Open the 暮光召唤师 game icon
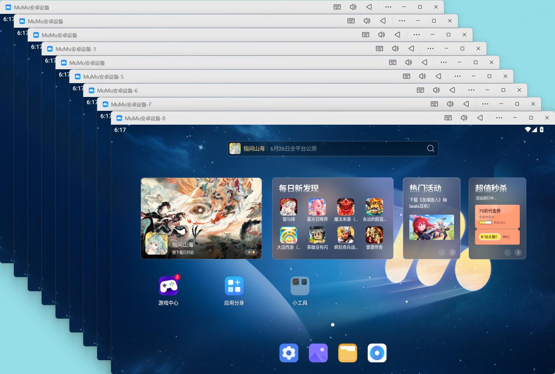The height and width of the screenshot is (374, 555). pos(317,207)
